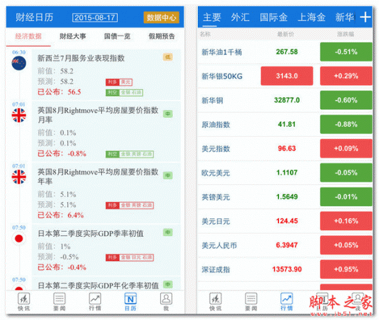Select the 新华 market tab
The width and height of the screenshot is (379, 320).
pos(344,17)
